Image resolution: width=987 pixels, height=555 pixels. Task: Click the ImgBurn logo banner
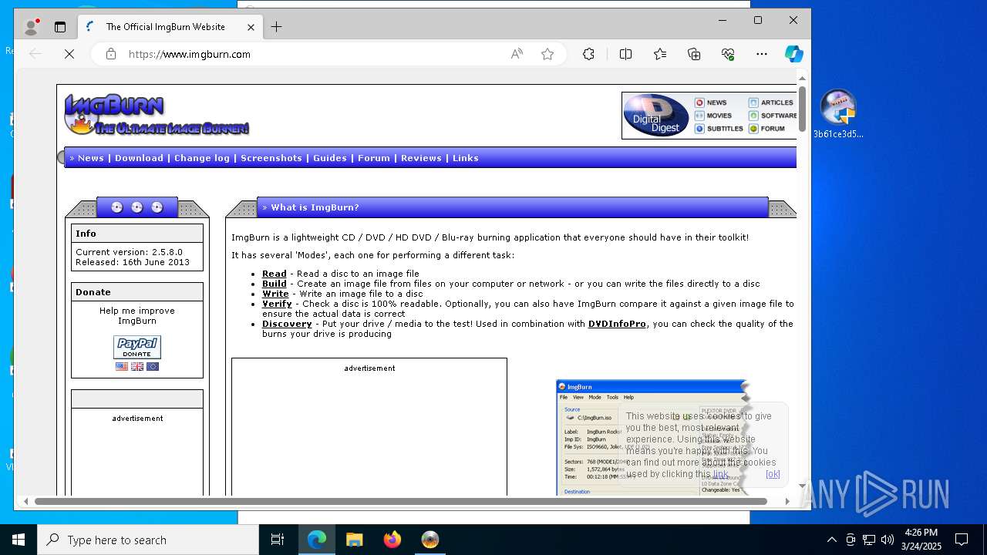point(157,115)
